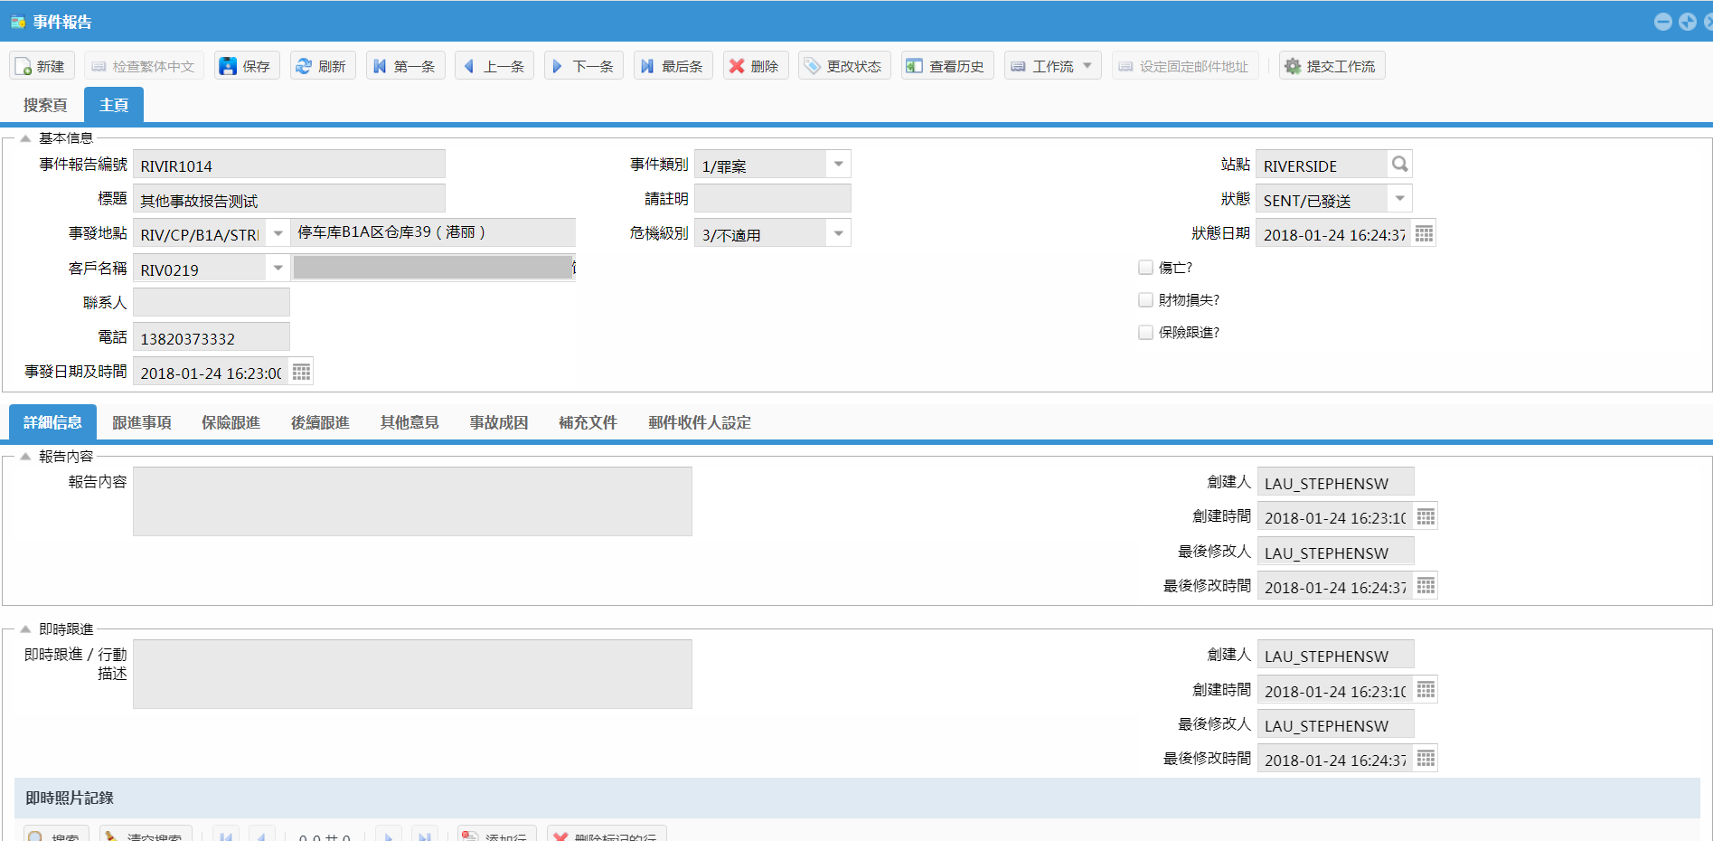Switch to the 事故成因 tab

[499, 422]
